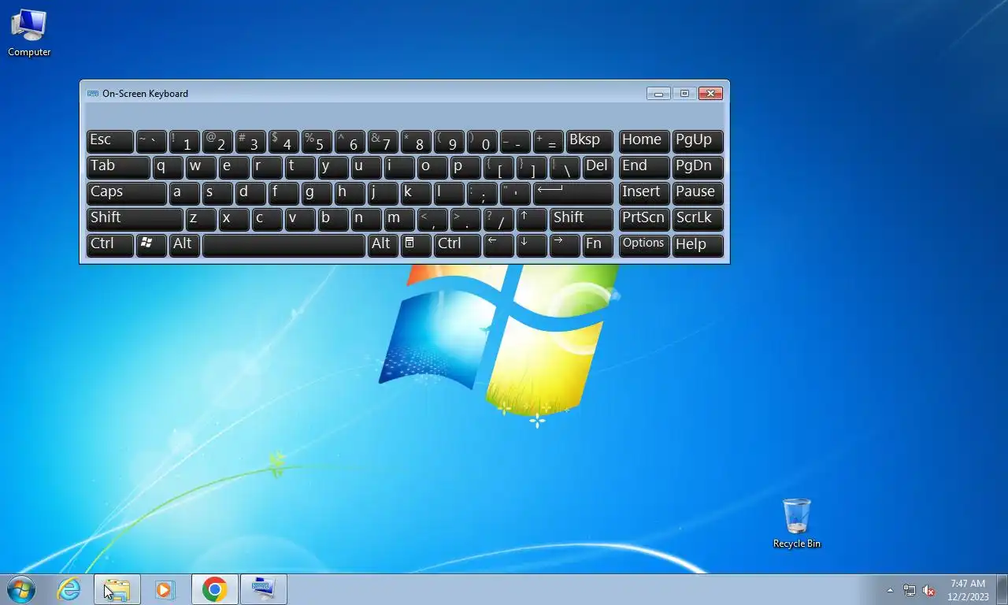This screenshot has width=1008, height=605.
Task: Click the context menu key beside right Alt
Action: (x=416, y=245)
